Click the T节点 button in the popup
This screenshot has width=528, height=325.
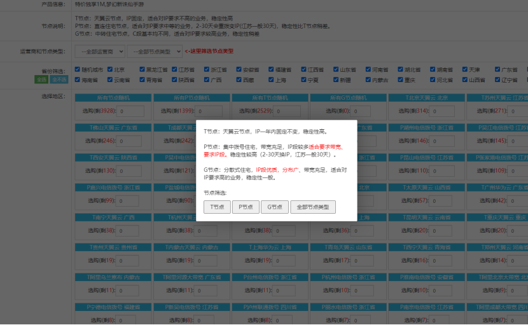(x=217, y=207)
